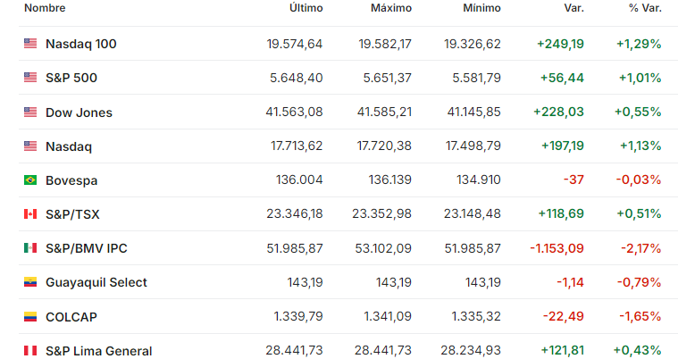Click the Mexico flag beside S&P/BMV IPC
The image size is (678, 359).
(x=30, y=248)
